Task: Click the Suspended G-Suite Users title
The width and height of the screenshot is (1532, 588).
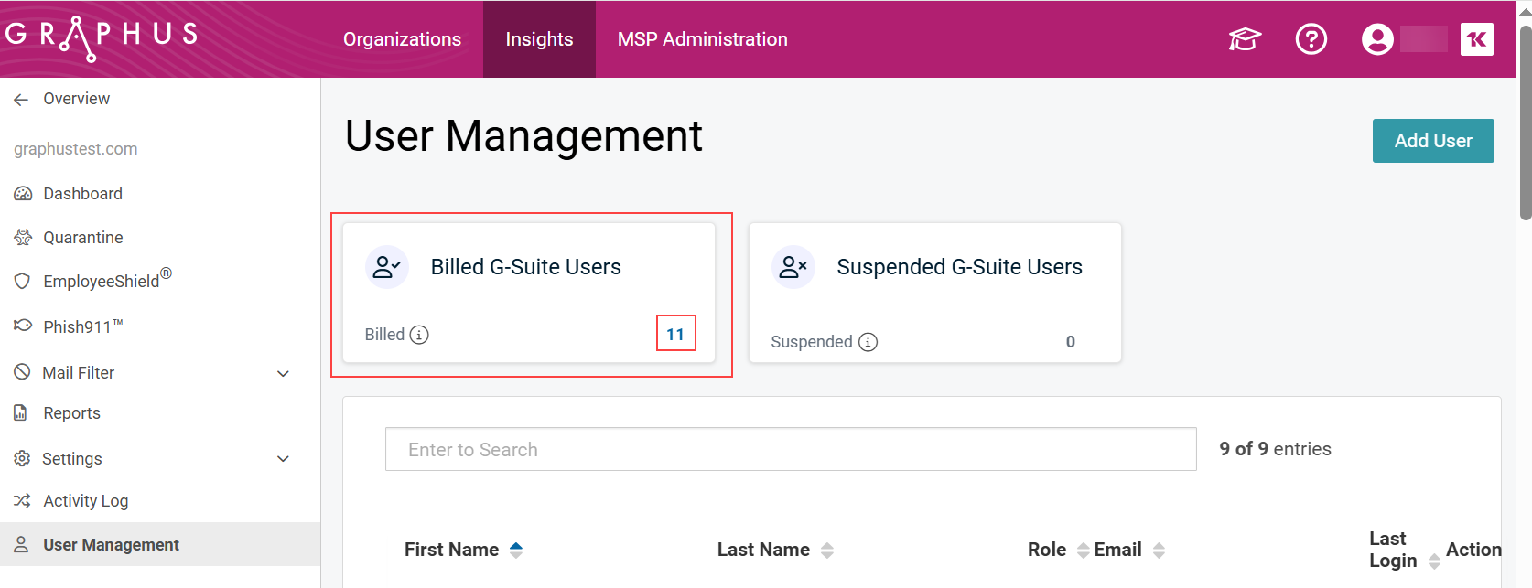Action: pyautogui.click(x=960, y=267)
